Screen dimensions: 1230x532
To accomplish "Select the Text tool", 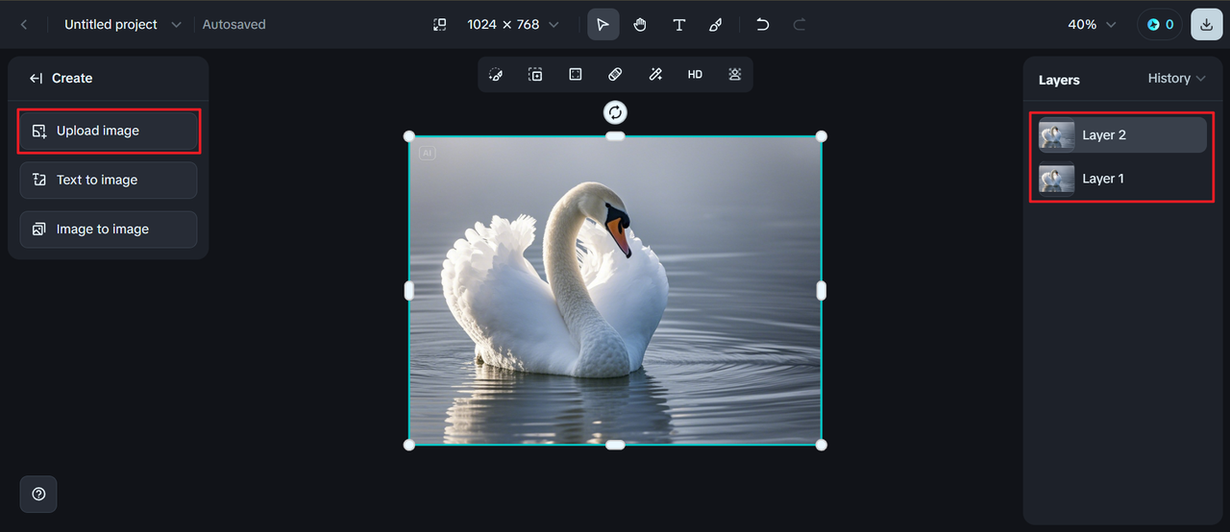I will (678, 25).
